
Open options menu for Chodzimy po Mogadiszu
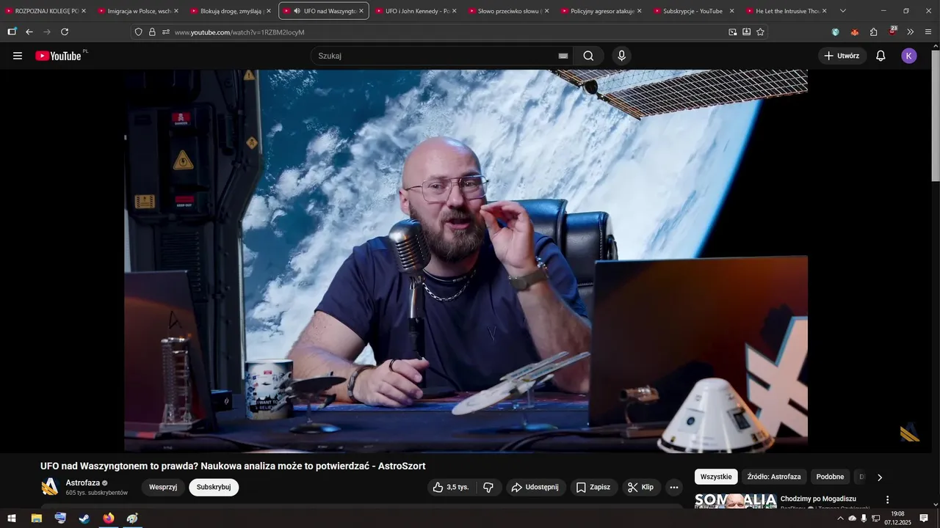887,500
